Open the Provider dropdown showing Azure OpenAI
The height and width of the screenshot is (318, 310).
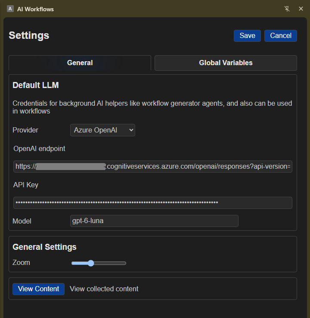tap(102, 130)
